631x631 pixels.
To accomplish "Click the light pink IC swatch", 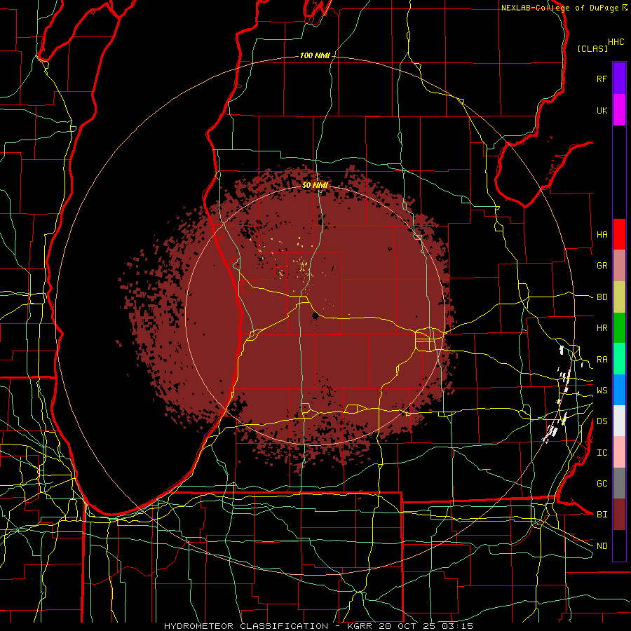I will tap(619, 452).
